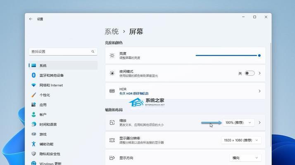Click the 显示方向 label text

point(126,158)
